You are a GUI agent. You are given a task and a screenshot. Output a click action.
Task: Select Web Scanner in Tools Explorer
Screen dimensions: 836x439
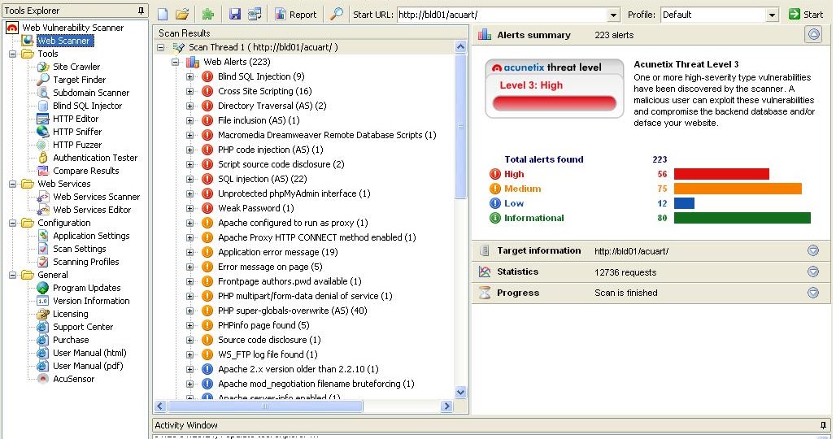tap(63, 41)
